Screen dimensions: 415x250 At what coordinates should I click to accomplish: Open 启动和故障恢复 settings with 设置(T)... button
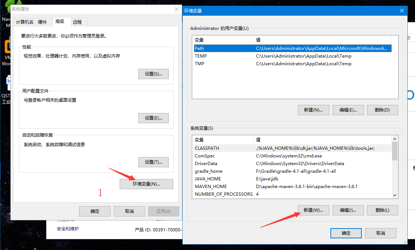153,162
